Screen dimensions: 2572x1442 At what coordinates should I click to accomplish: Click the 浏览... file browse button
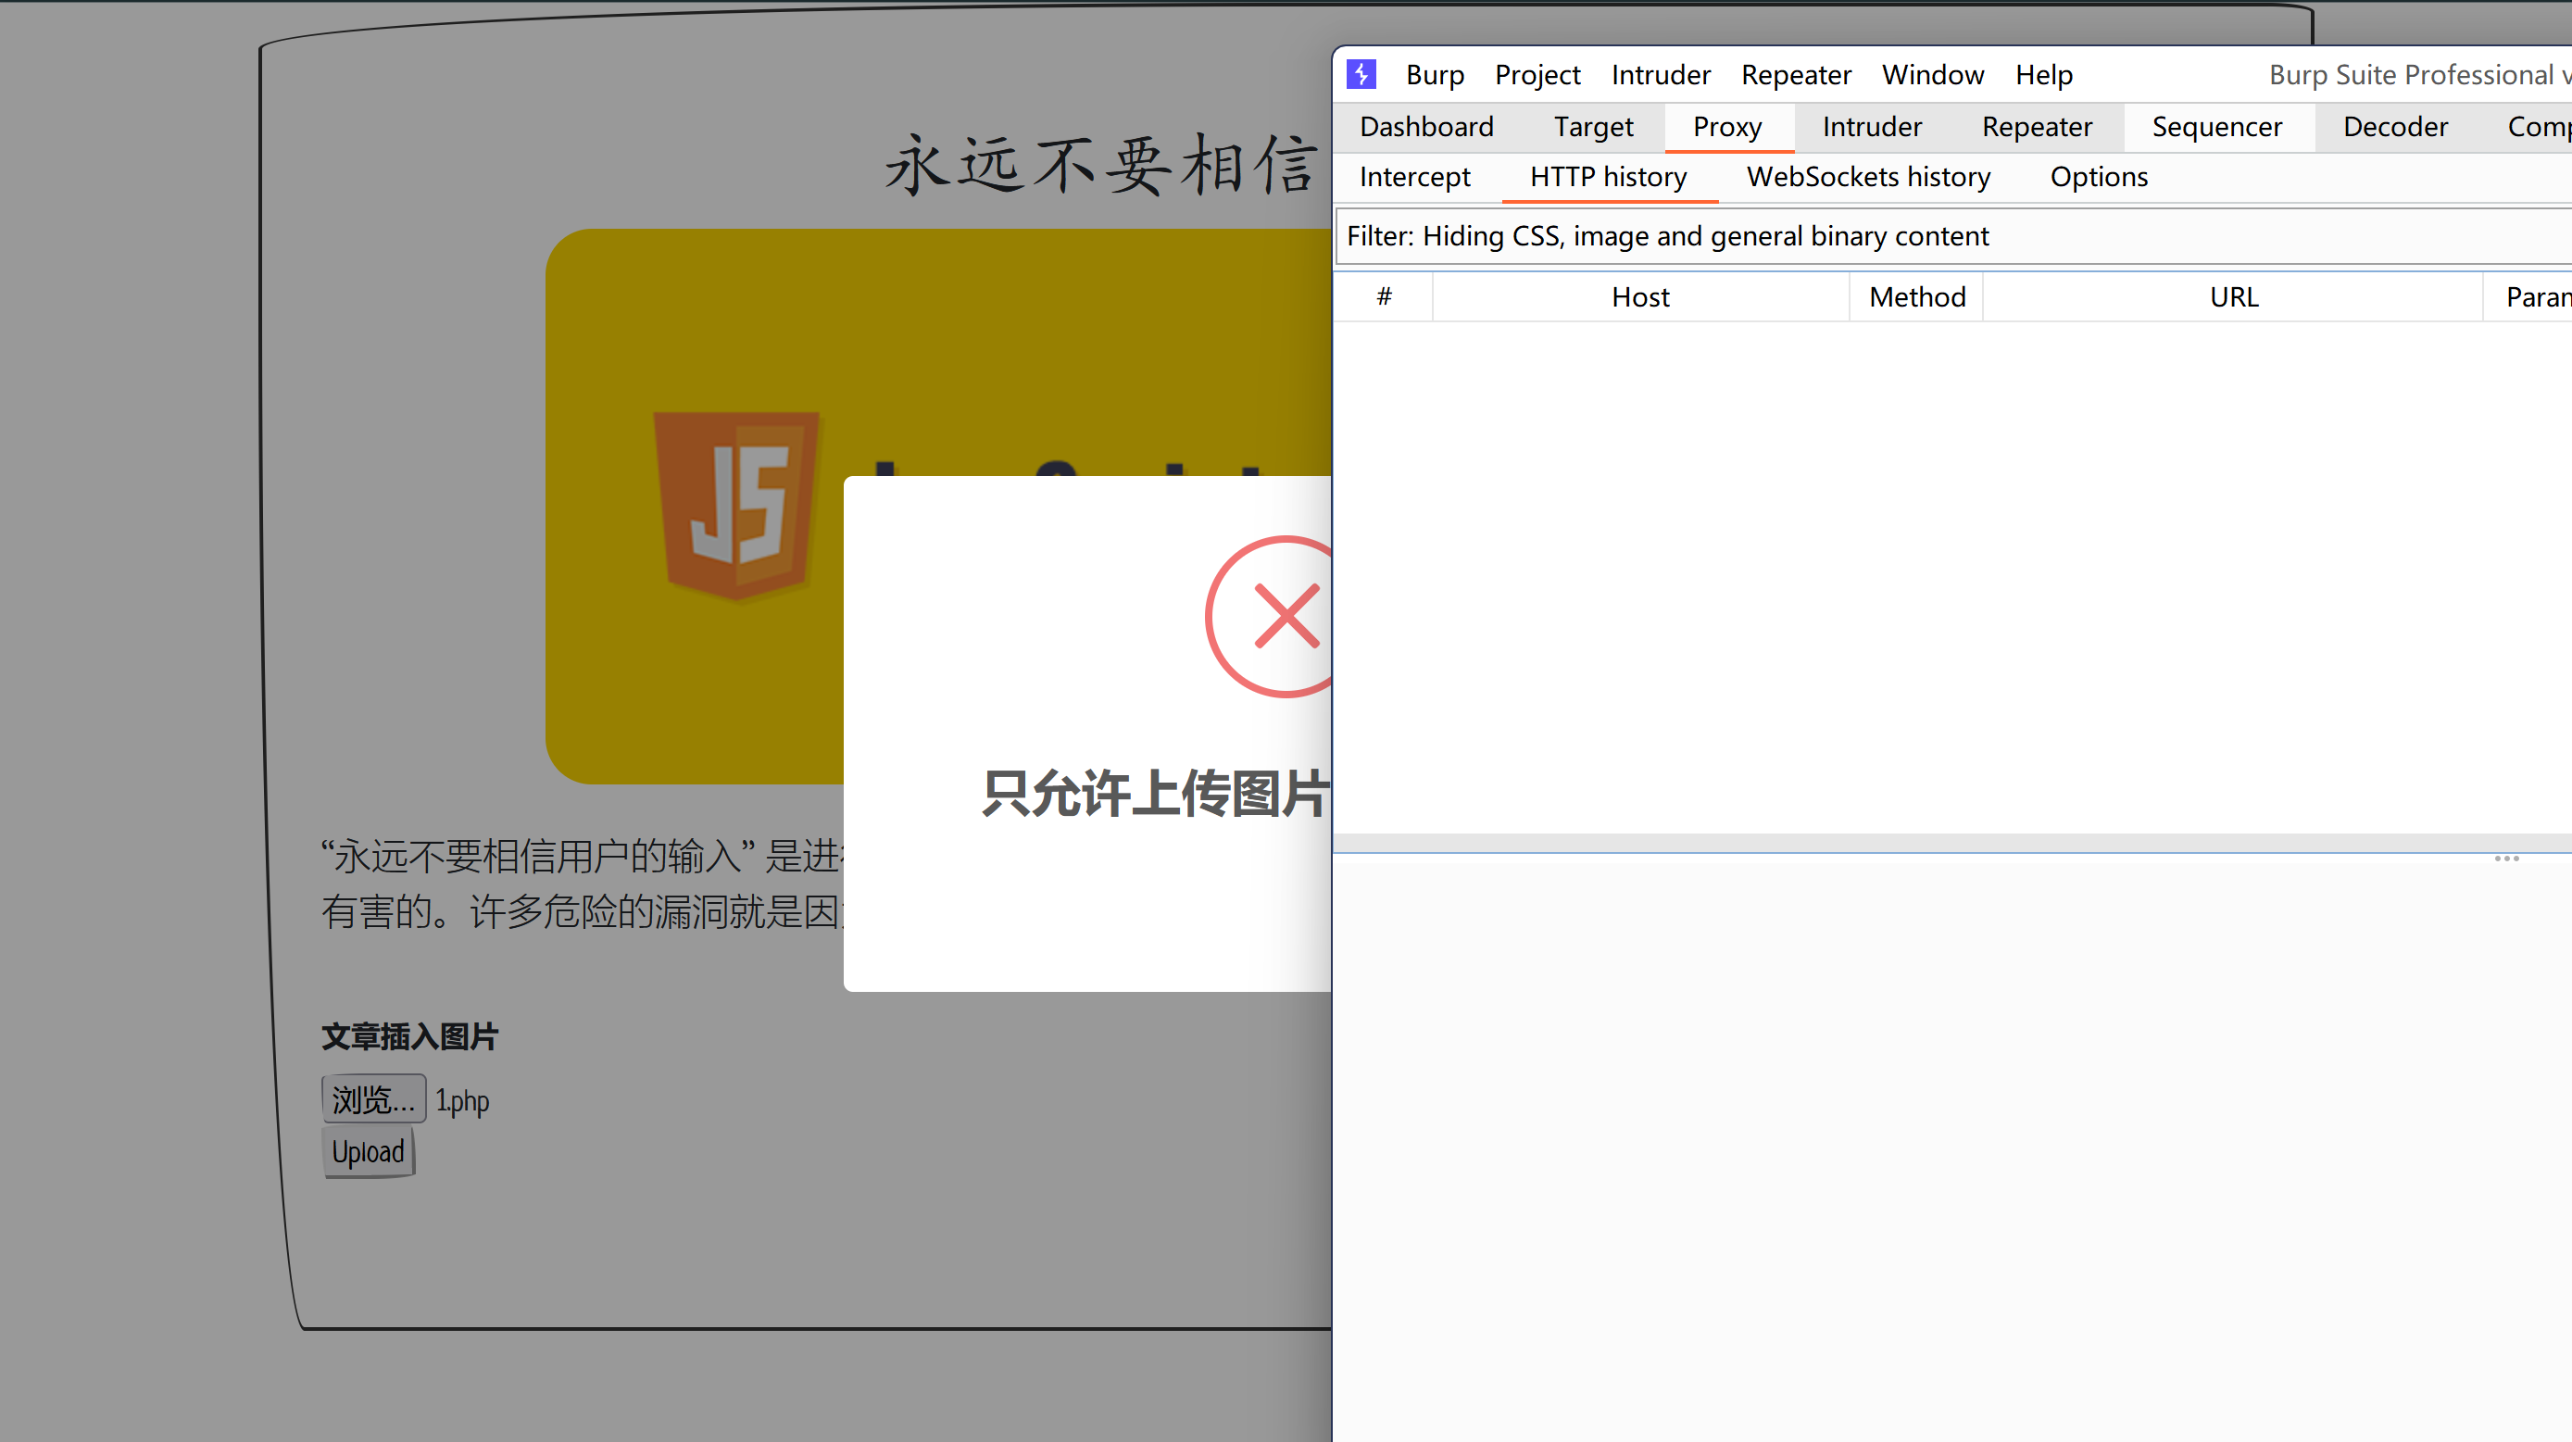(x=372, y=1099)
